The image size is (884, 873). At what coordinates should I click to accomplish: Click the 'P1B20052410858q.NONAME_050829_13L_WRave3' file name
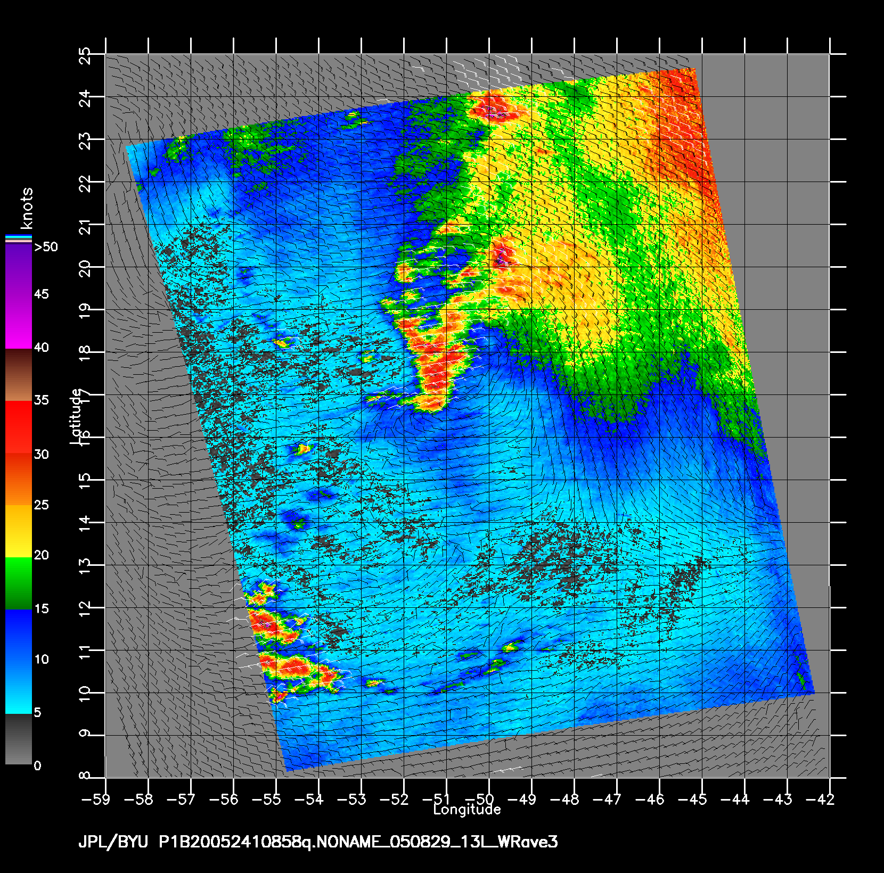pos(359,843)
